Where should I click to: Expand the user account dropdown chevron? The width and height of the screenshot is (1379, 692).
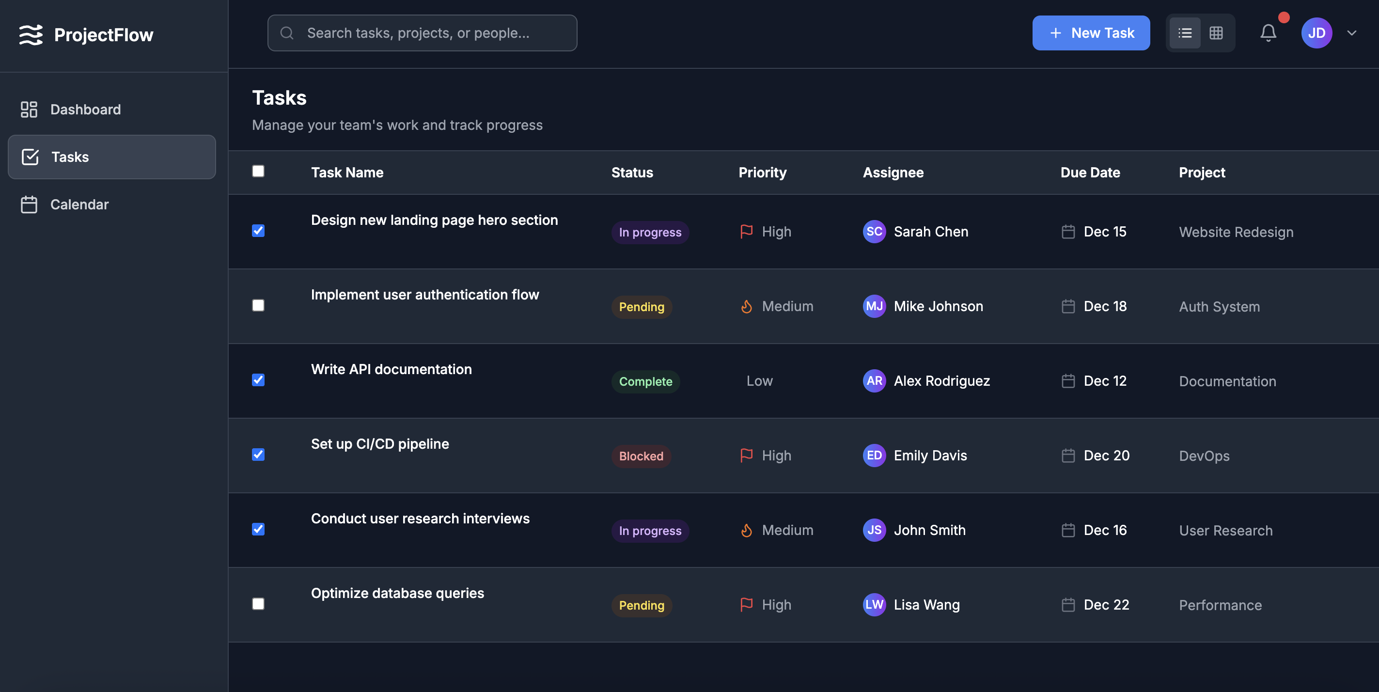(1352, 33)
